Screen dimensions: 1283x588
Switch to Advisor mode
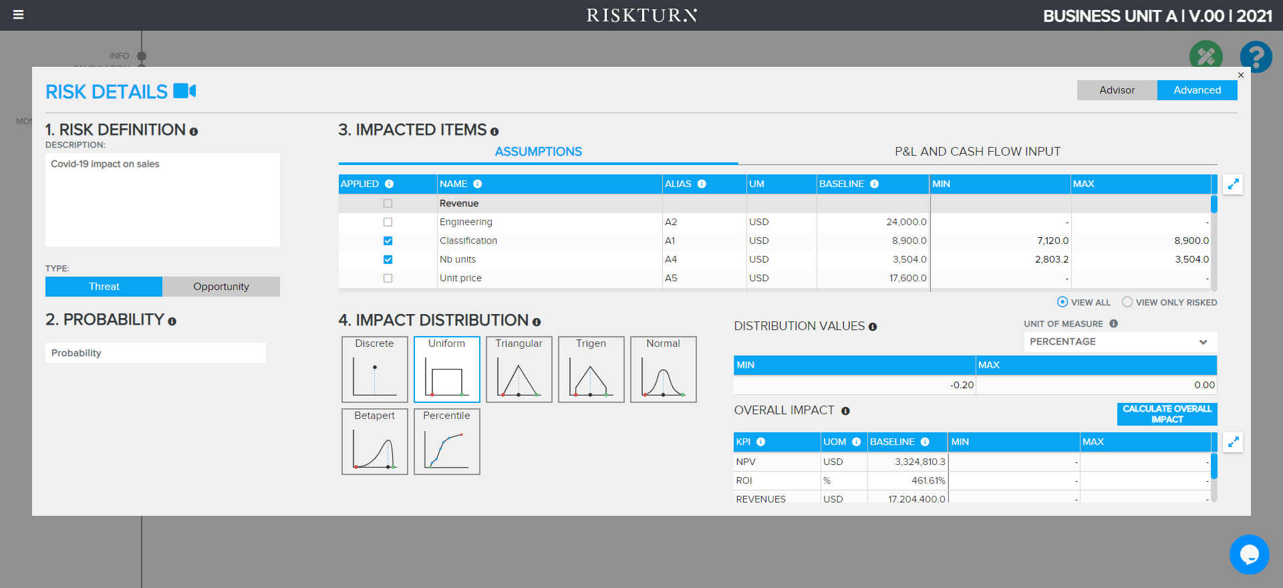pyautogui.click(x=1117, y=90)
